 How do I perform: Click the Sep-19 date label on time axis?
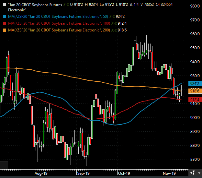click(x=83, y=173)
